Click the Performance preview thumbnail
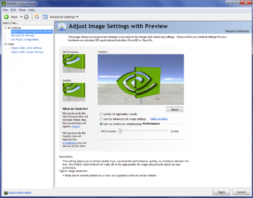The height and width of the screenshot is (198, 253). 74,63
